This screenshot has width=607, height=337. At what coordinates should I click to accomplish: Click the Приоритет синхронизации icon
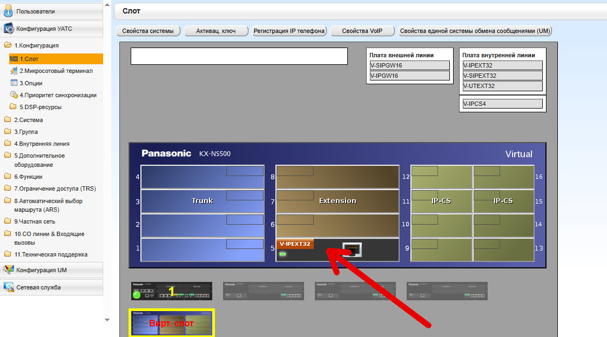[x=14, y=95]
